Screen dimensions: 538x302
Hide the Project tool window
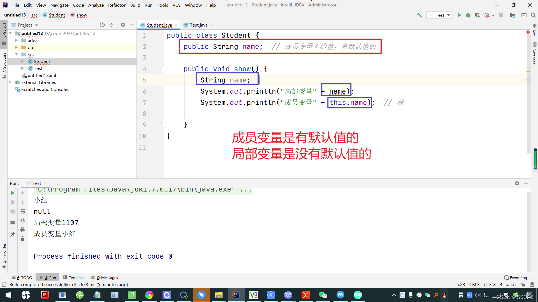pos(132,25)
